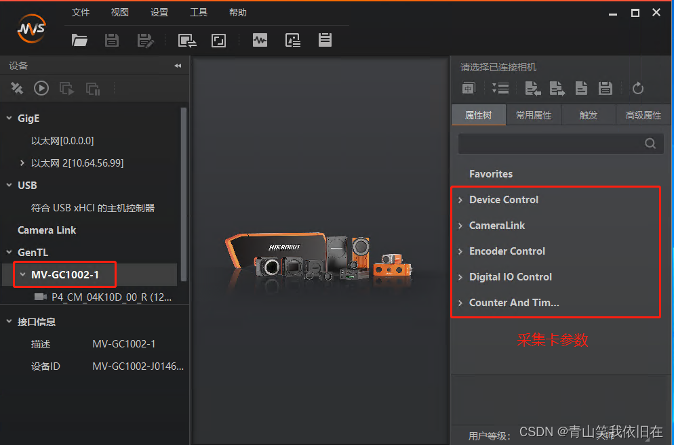Expand the 以太网 2[10.64.56.99] node
The width and height of the screenshot is (674, 445).
pyautogui.click(x=22, y=163)
